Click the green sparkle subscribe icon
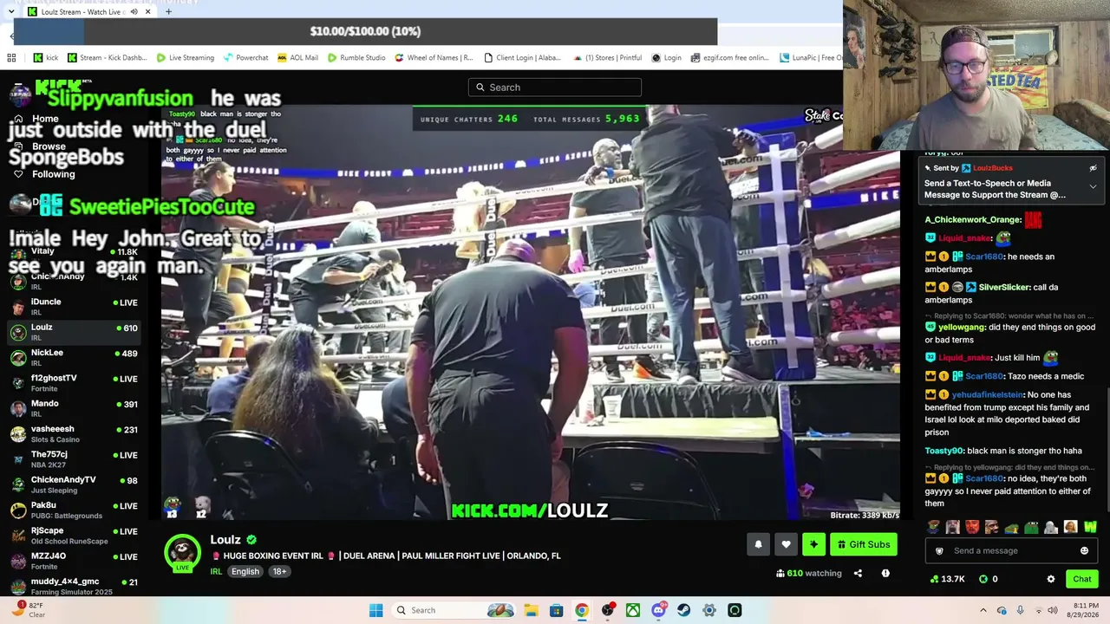The height and width of the screenshot is (624, 1110). [813, 544]
